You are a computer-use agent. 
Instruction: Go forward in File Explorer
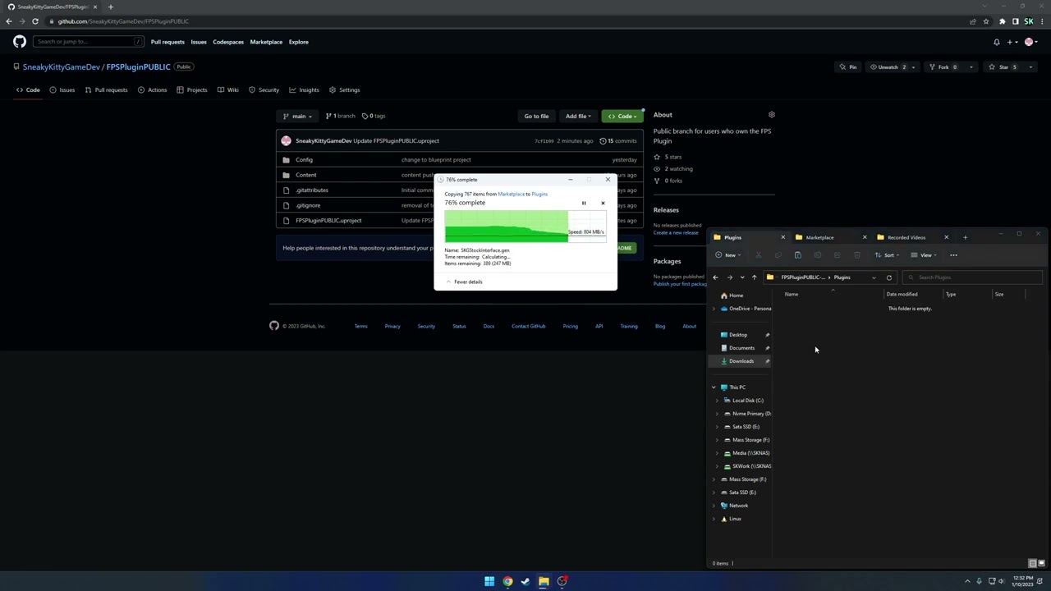(729, 277)
